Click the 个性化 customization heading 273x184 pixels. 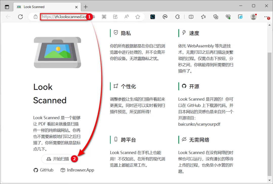click(128, 86)
